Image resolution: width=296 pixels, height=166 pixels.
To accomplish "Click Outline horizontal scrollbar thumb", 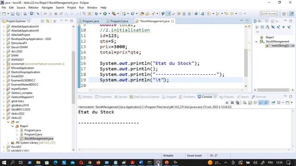I will [x=273, y=90].
